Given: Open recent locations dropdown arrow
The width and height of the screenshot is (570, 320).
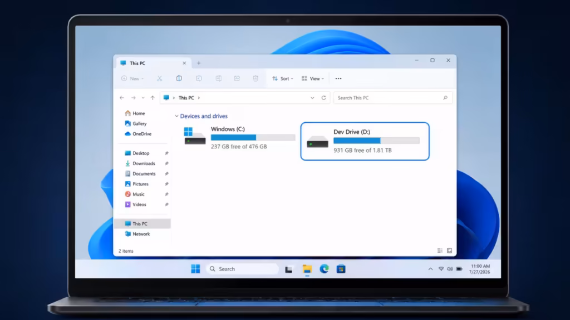Looking at the screenshot, I should pyautogui.click(x=143, y=98).
